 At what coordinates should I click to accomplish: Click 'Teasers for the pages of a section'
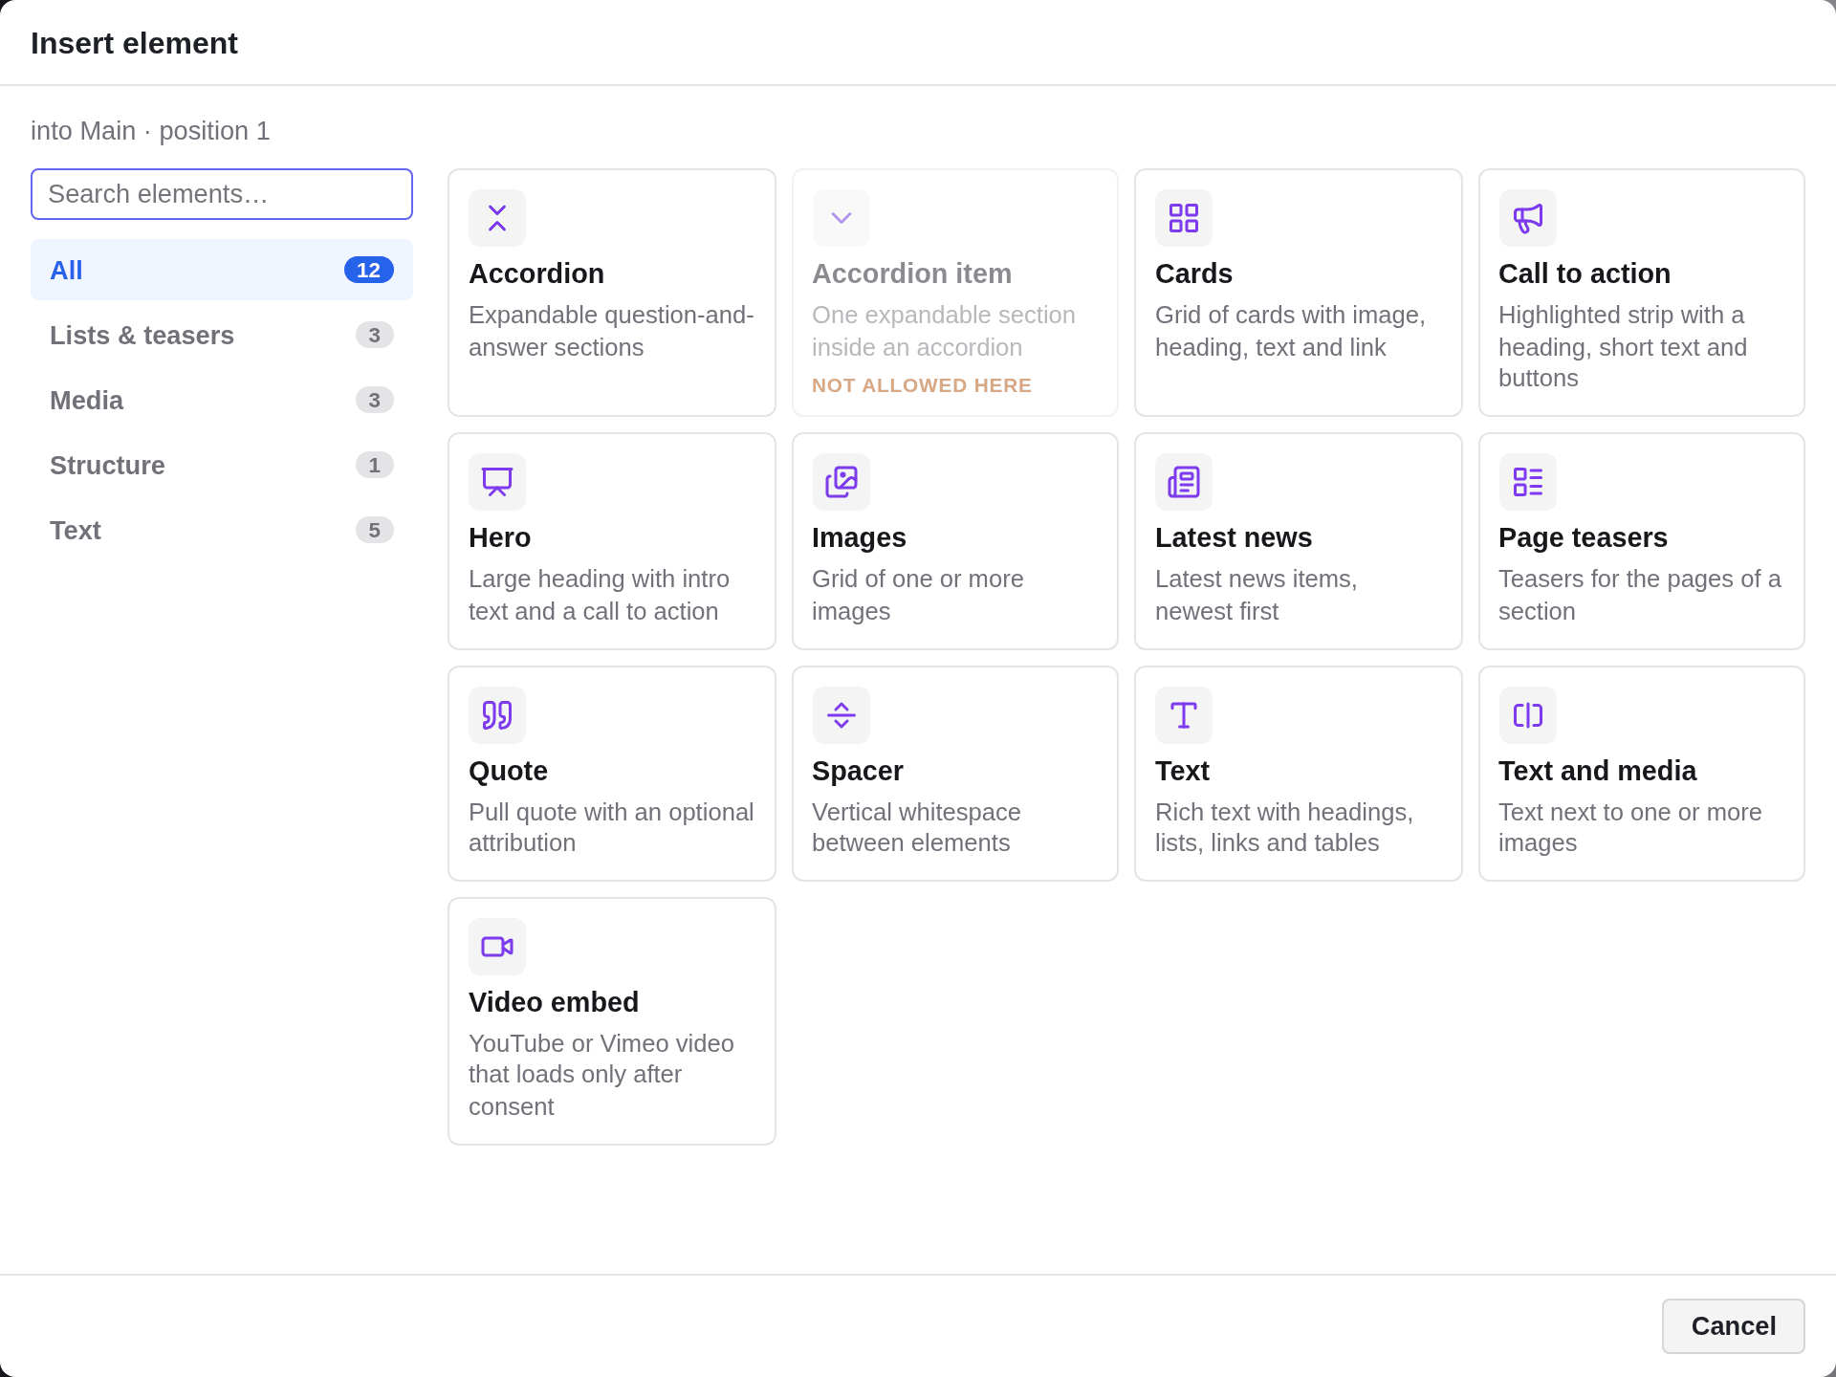(1640, 595)
